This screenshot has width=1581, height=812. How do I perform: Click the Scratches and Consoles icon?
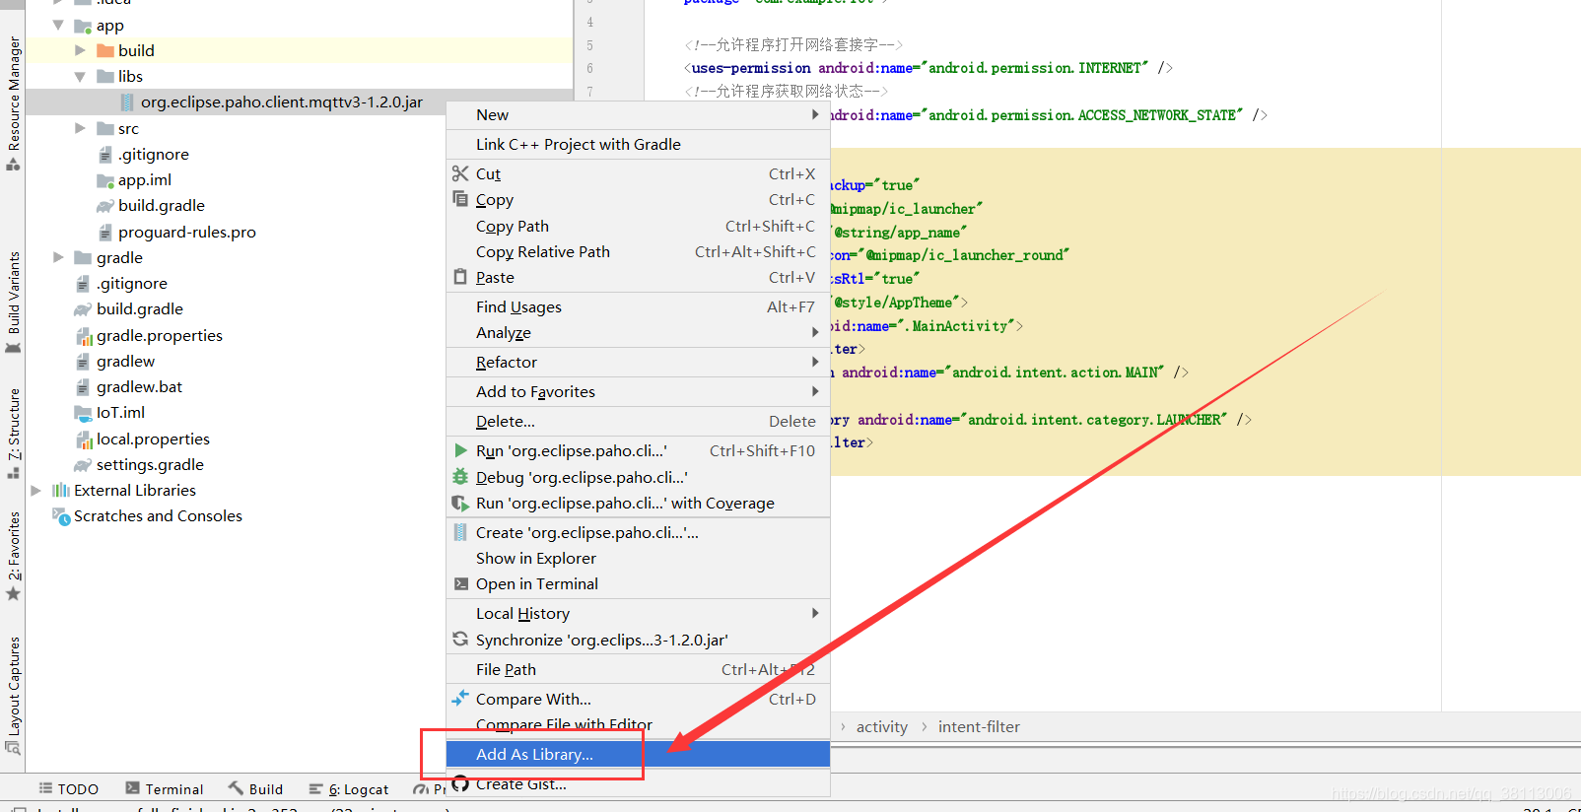click(x=61, y=515)
